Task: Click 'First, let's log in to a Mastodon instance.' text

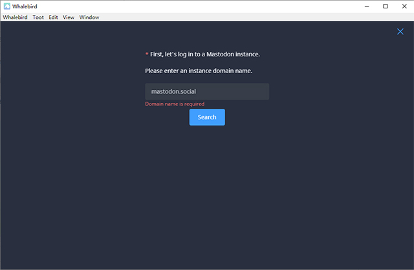Action: click(205, 54)
